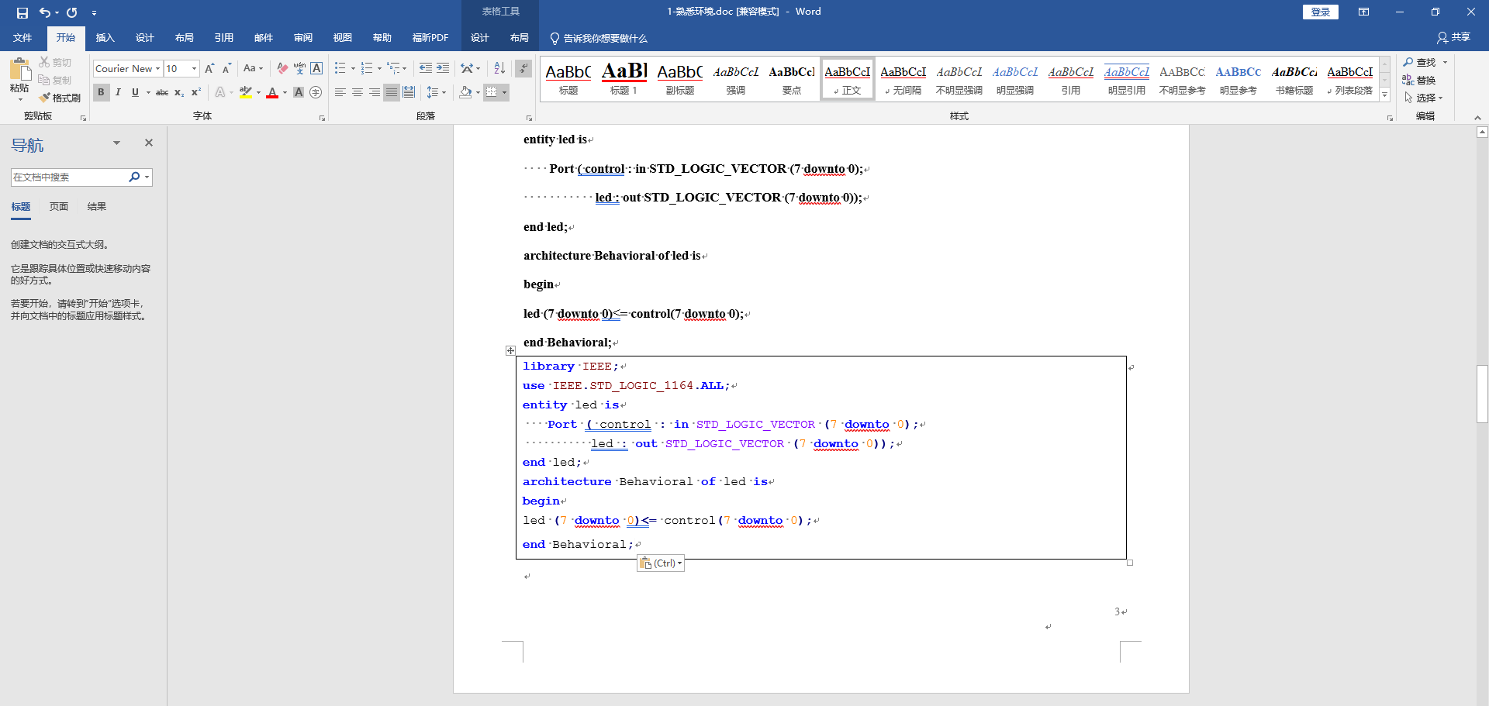Switch to the 插入 ribbon tab
The image size is (1489, 706).
point(105,37)
